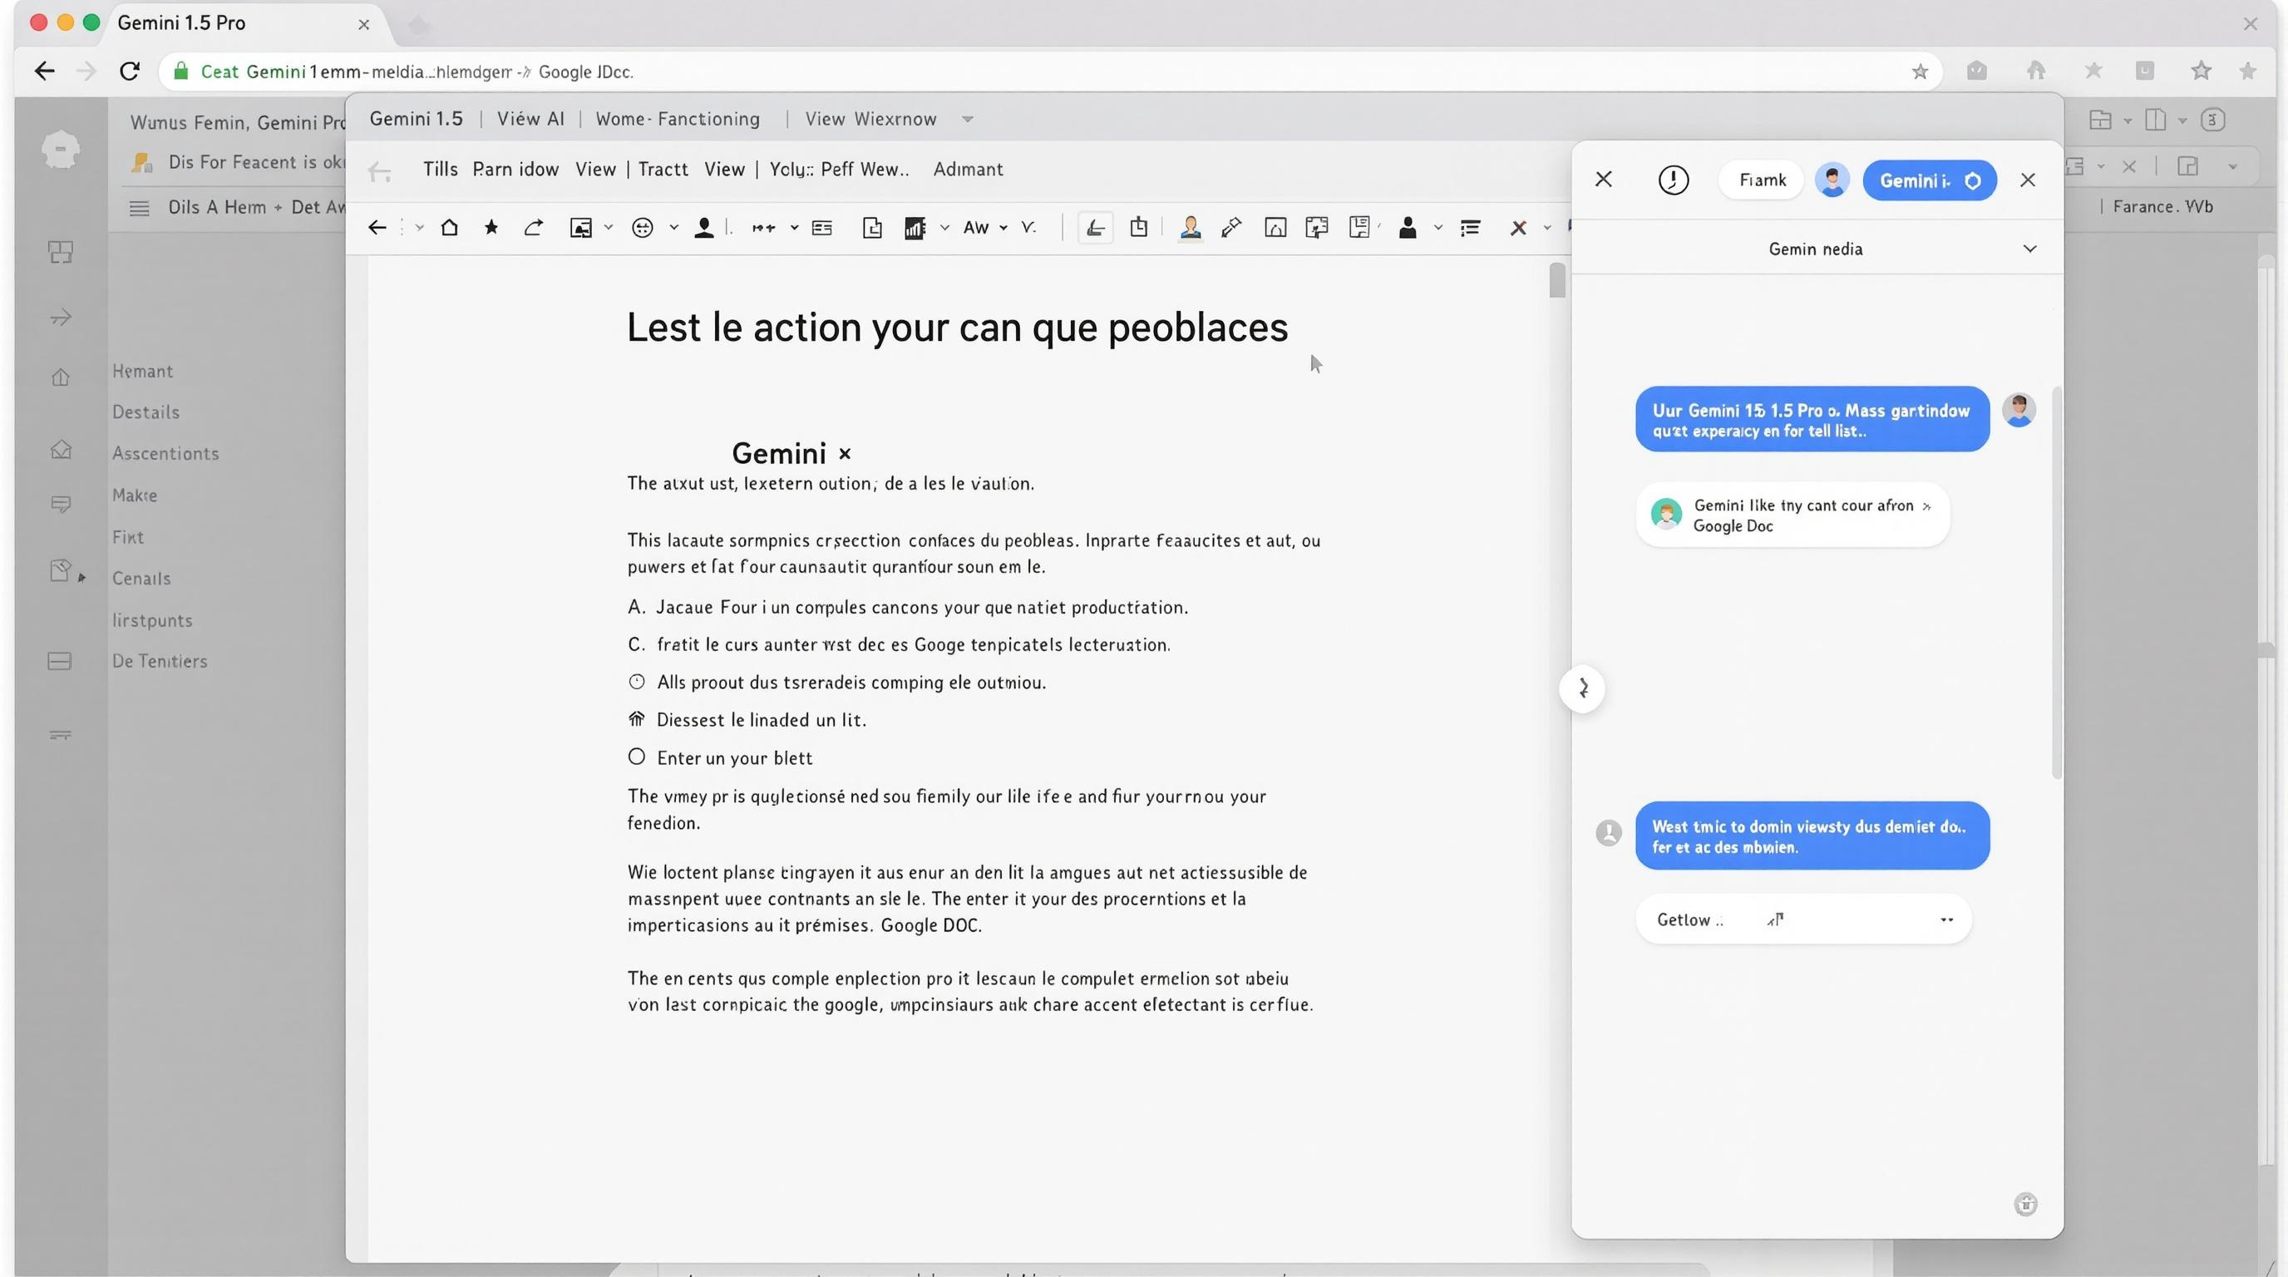Click the back arrow in document toolbar

coord(377,229)
